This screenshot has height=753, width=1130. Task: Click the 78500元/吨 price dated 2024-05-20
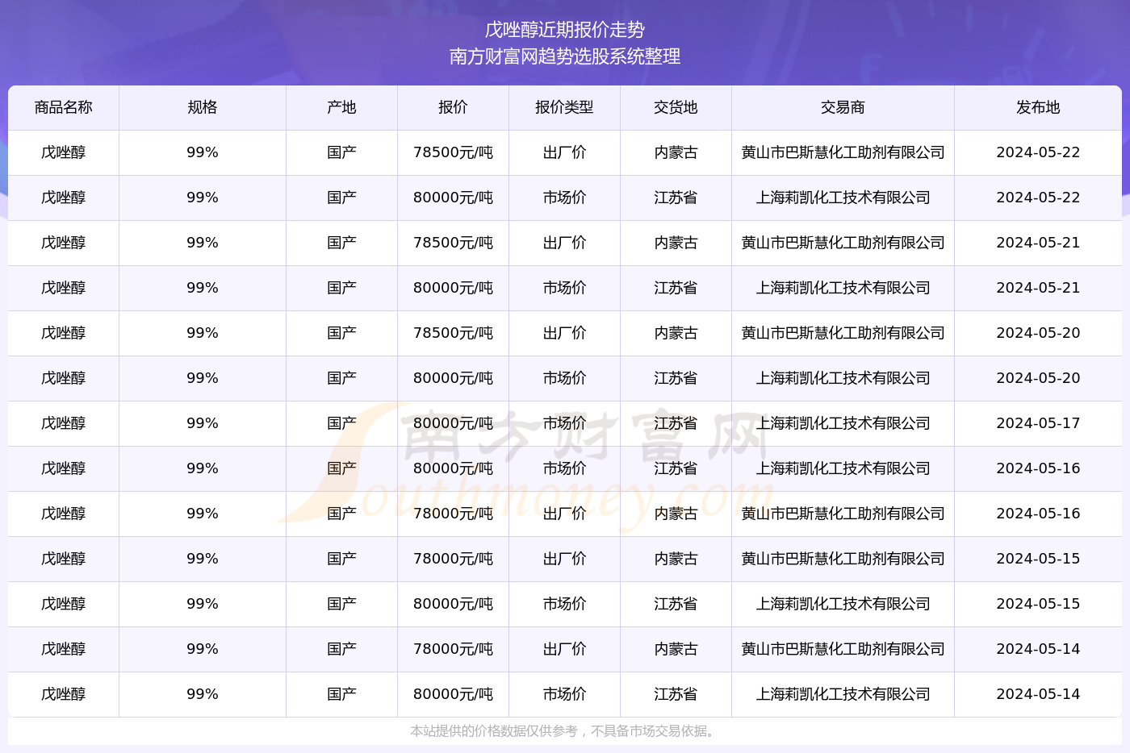(454, 333)
